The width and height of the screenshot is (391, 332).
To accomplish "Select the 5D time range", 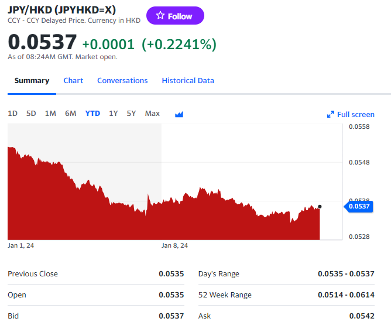I will pyautogui.click(x=31, y=114).
